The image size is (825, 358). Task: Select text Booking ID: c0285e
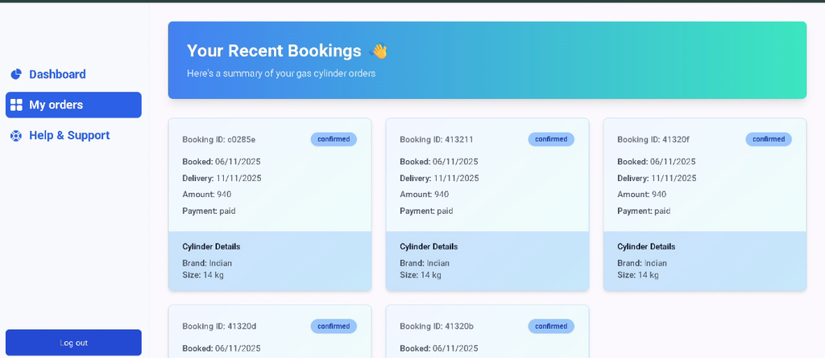tap(219, 140)
